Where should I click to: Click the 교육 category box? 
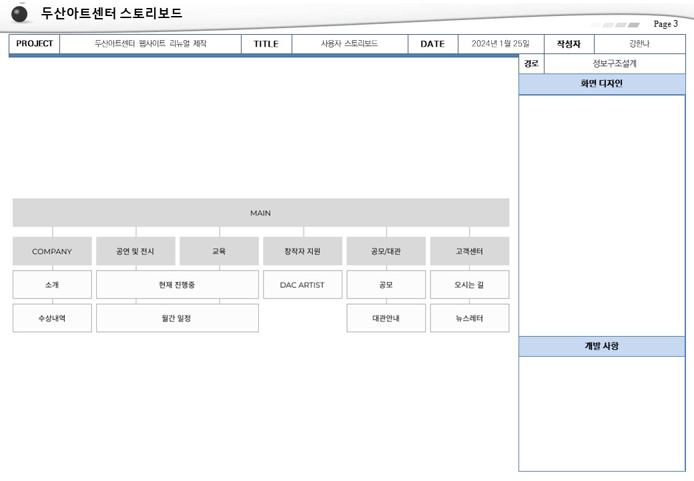coord(219,251)
